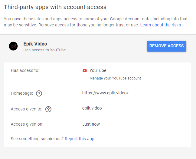Click the Access given on: label
Image resolution: width=196 pixels, height=159 pixels.
coord(27,124)
